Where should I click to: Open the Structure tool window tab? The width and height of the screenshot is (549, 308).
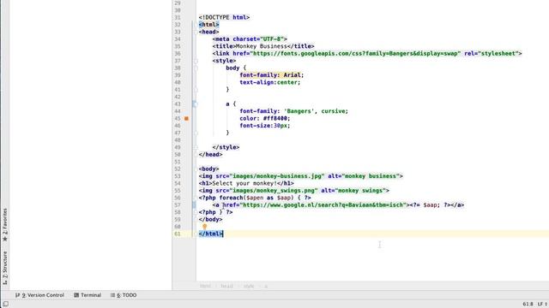point(5,268)
